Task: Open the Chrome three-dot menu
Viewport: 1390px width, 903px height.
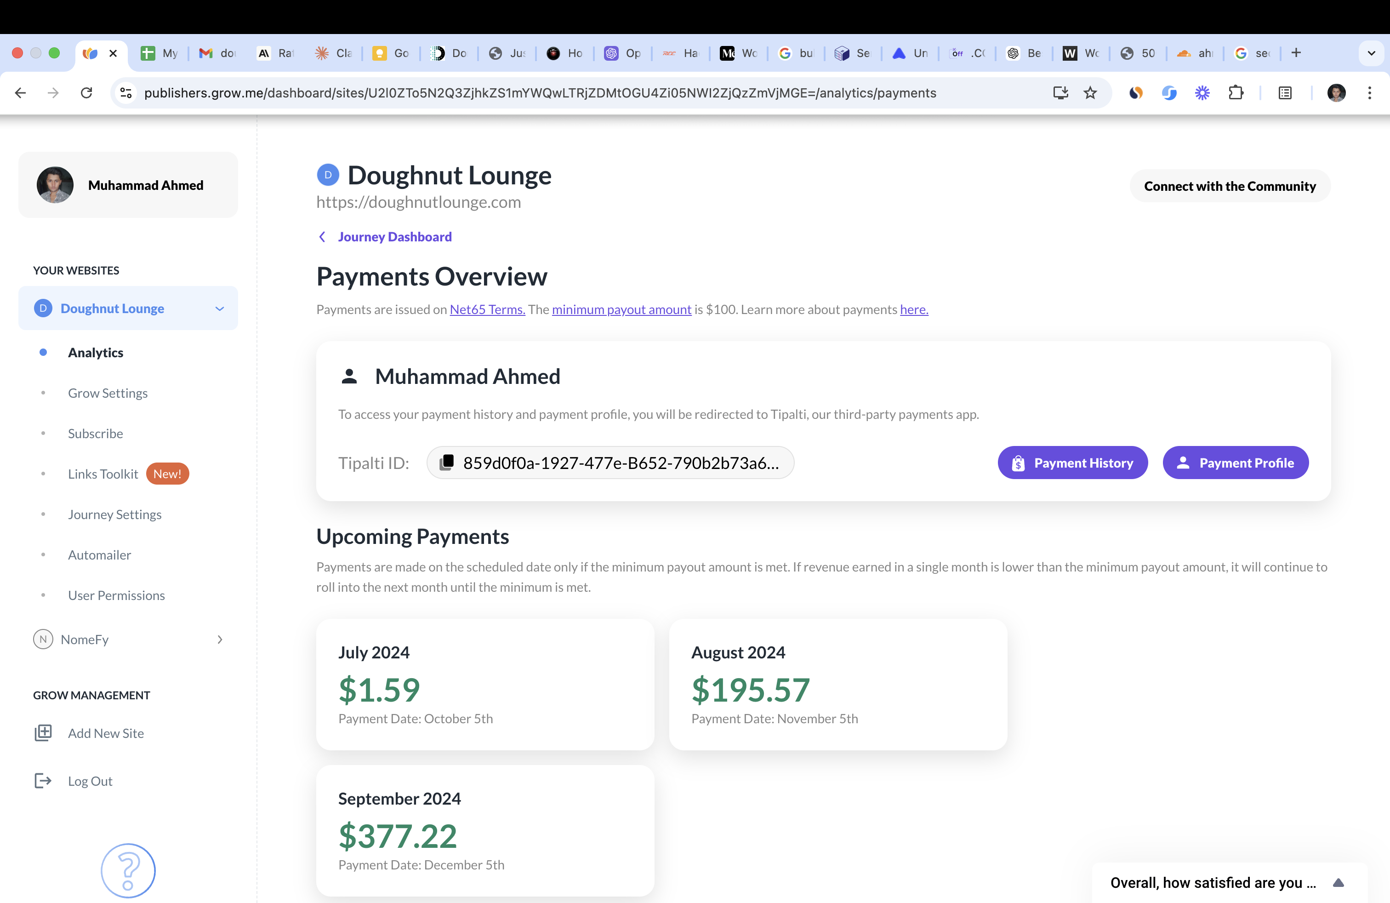Action: pos(1369,93)
